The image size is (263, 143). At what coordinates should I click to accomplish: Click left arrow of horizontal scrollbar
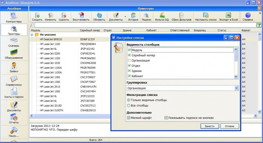(32, 116)
